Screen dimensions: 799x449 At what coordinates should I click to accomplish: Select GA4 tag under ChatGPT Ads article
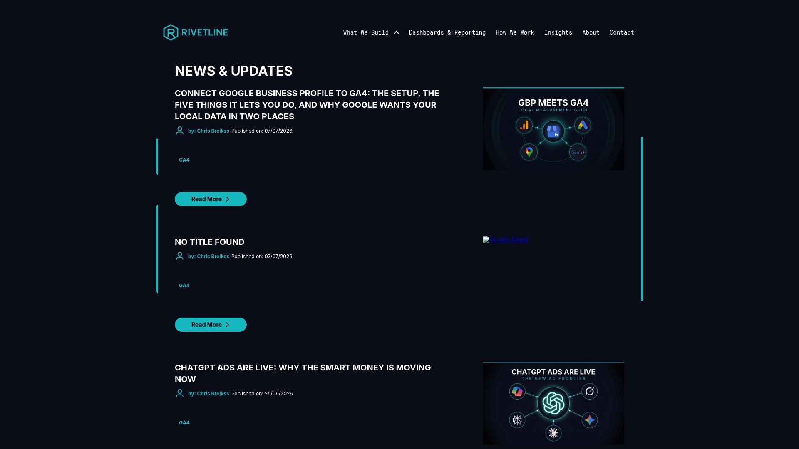(x=184, y=423)
